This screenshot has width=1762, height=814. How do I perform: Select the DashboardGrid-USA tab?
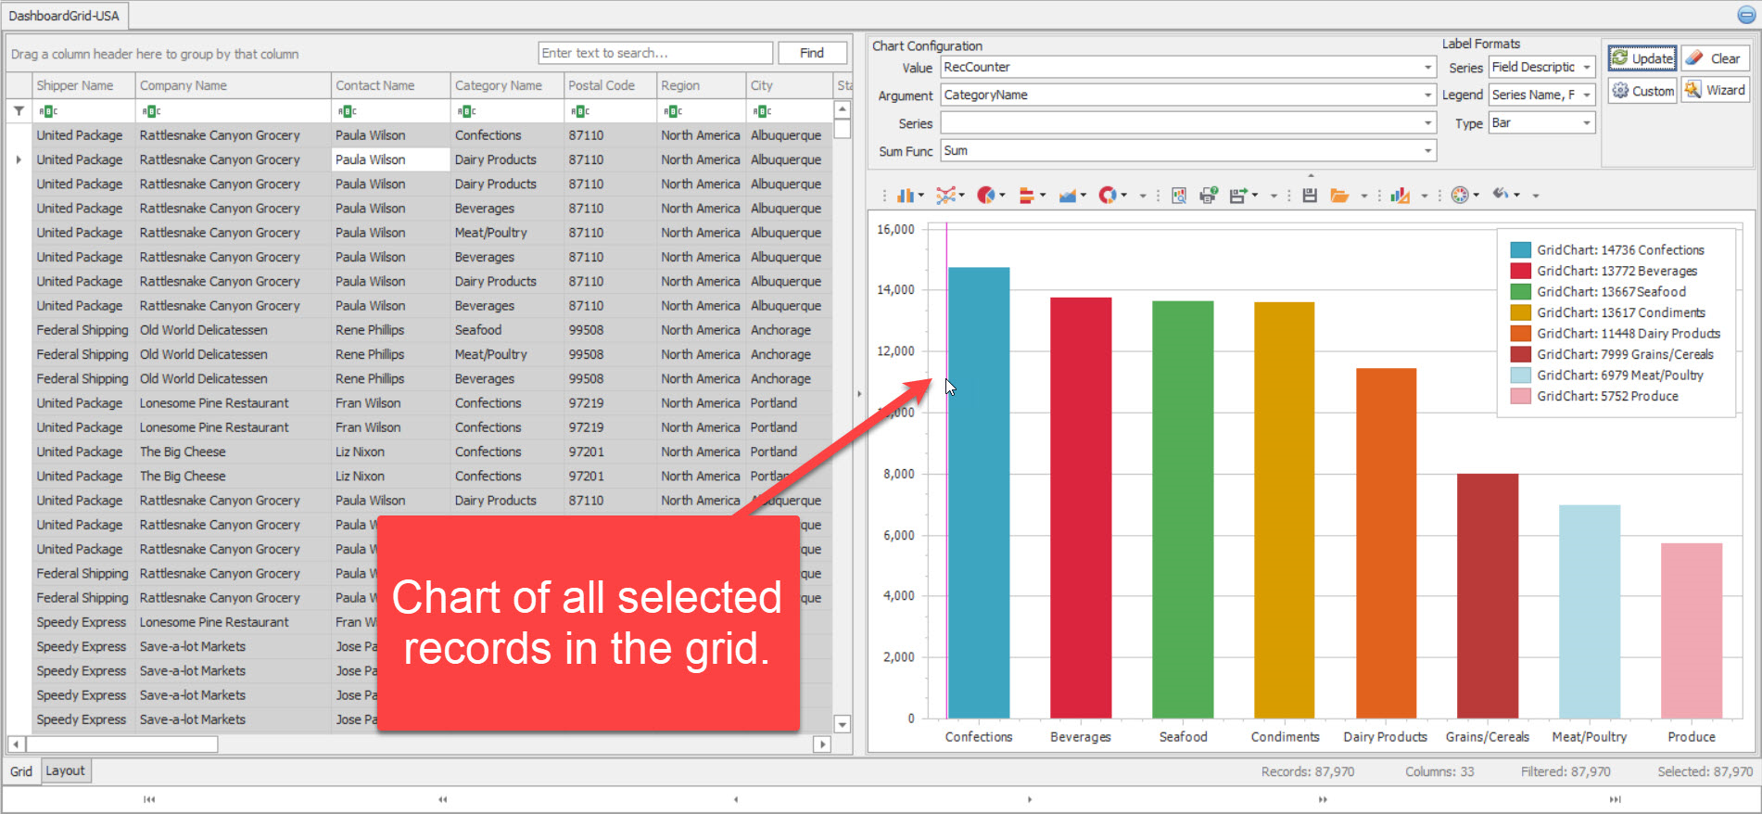pyautogui.click(x=64, y=16)
